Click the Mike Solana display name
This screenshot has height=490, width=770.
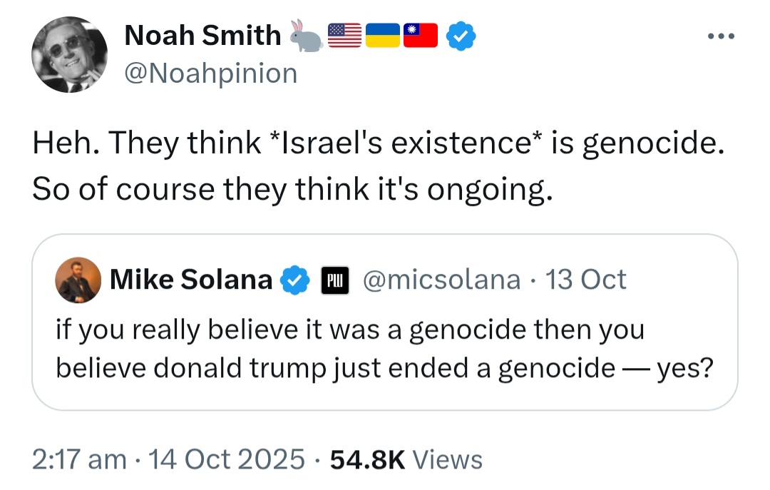coord(191,280)
